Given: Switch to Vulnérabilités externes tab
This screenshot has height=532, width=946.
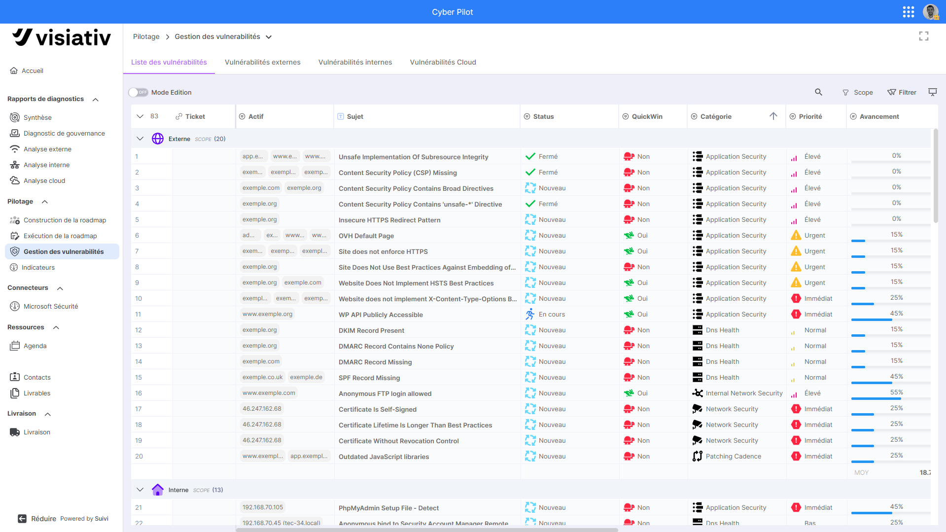Looking at the screenshot, I should 262,62.
